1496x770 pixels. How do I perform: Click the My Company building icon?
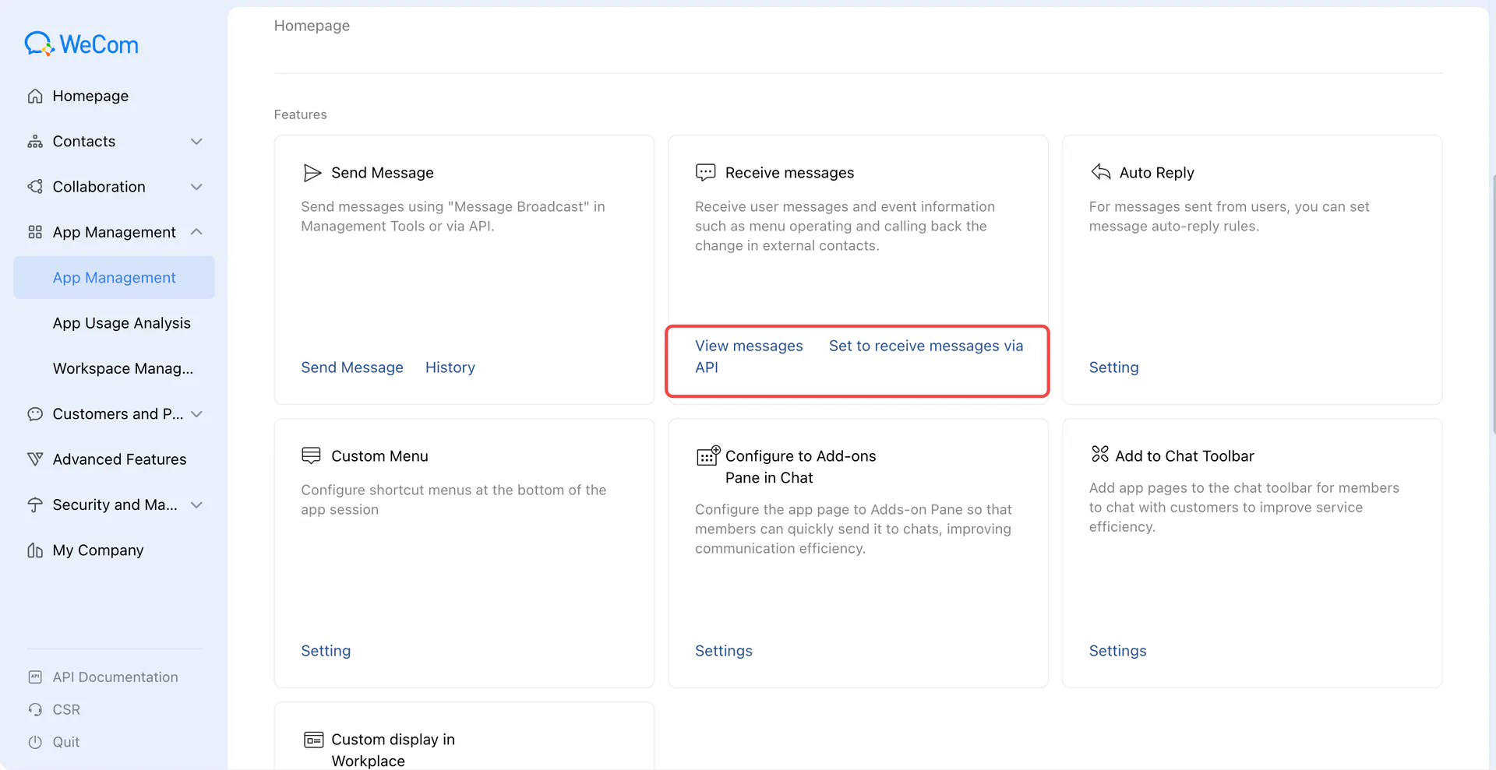point(35,550)
